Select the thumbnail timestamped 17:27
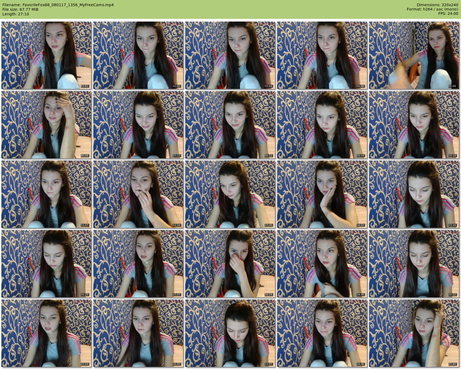461x369 pixels. pos(138,264)
